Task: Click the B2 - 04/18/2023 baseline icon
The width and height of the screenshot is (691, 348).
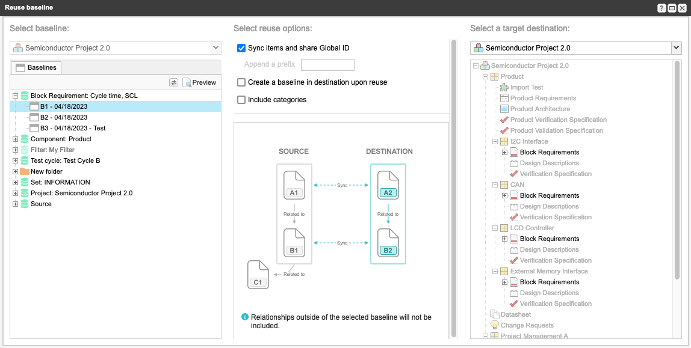Action: (x=34, y=117)
